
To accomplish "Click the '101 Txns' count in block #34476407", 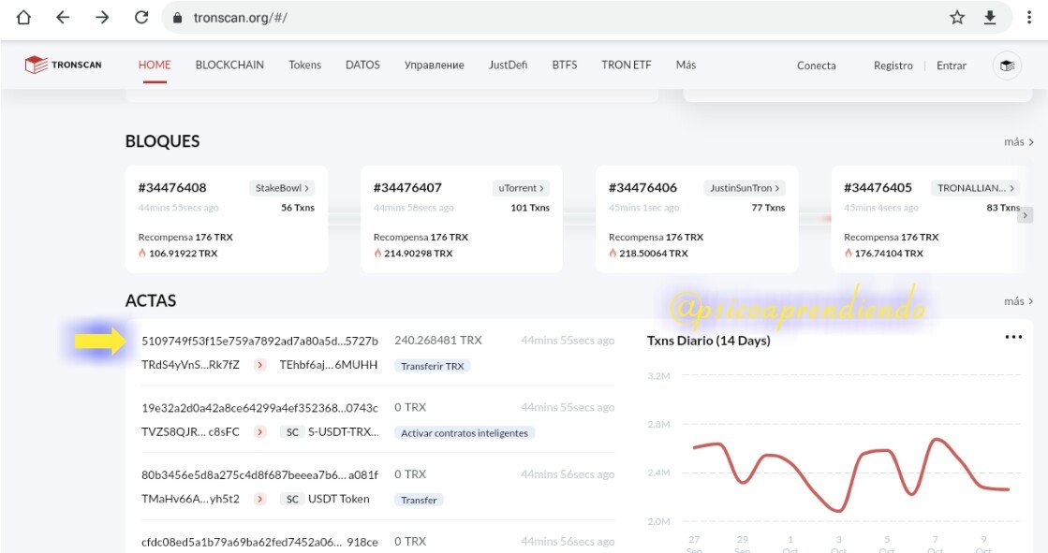I will click(x=530, y=208).
